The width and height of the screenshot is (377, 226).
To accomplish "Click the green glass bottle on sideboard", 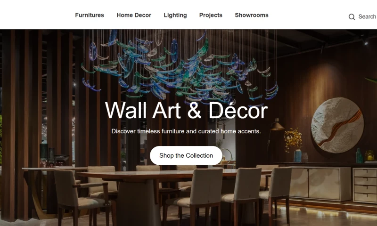I will point(359,156).
